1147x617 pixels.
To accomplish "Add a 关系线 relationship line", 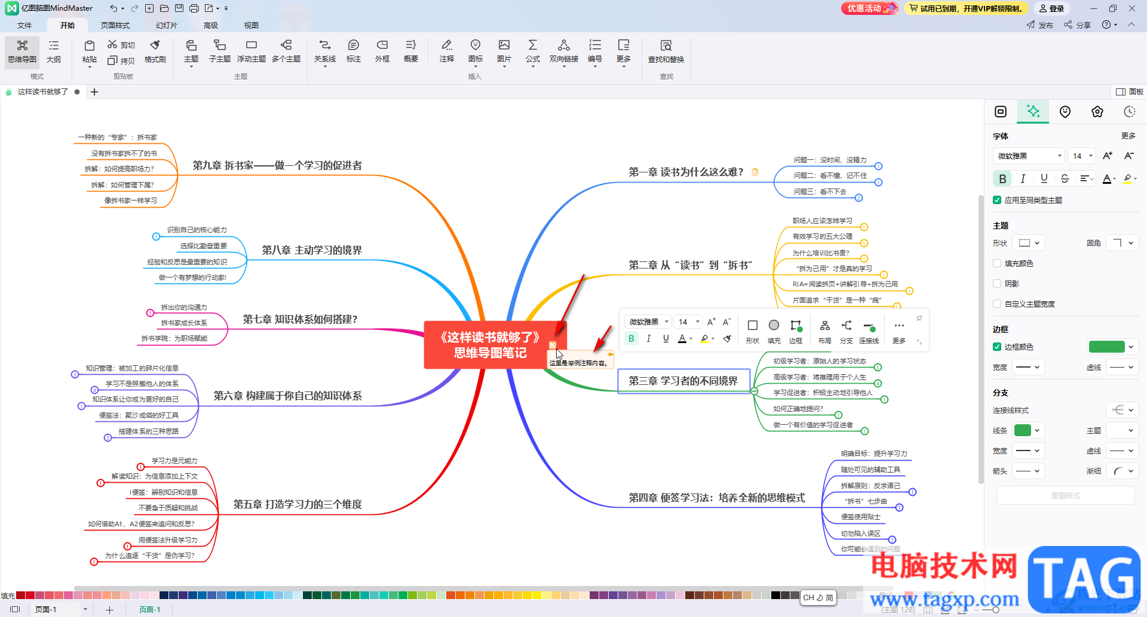I will [x=325, y=51].
